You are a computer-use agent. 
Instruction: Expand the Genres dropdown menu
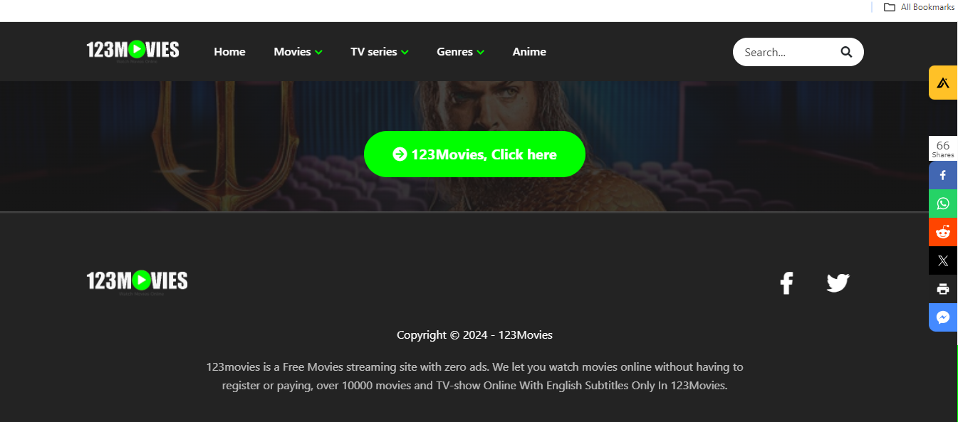point(460,52)
